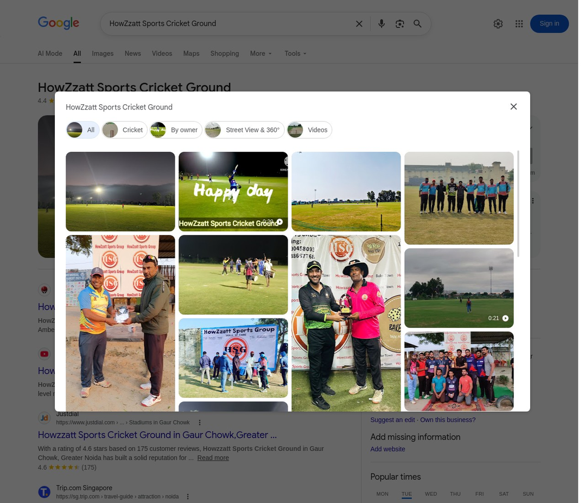Open Google Lens image search
The height and width of the screenshot is (503, 585).
[400, 24]
